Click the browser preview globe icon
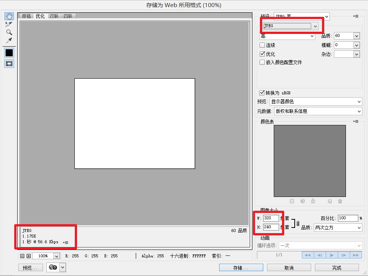The height and width of the screenshot is (276, 368). 53,267
